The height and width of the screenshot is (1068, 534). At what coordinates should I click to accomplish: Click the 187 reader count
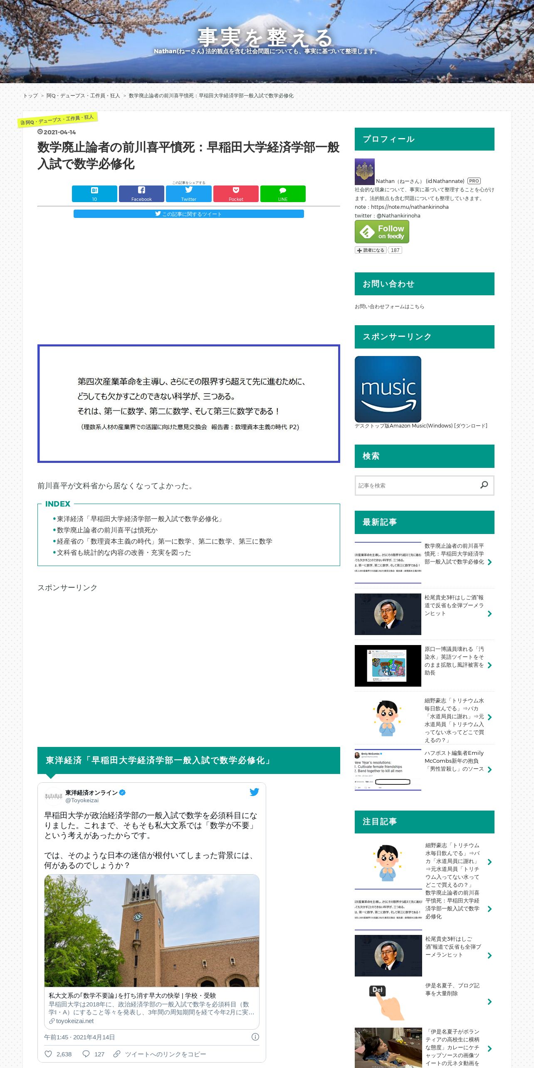tap(395, 250)
